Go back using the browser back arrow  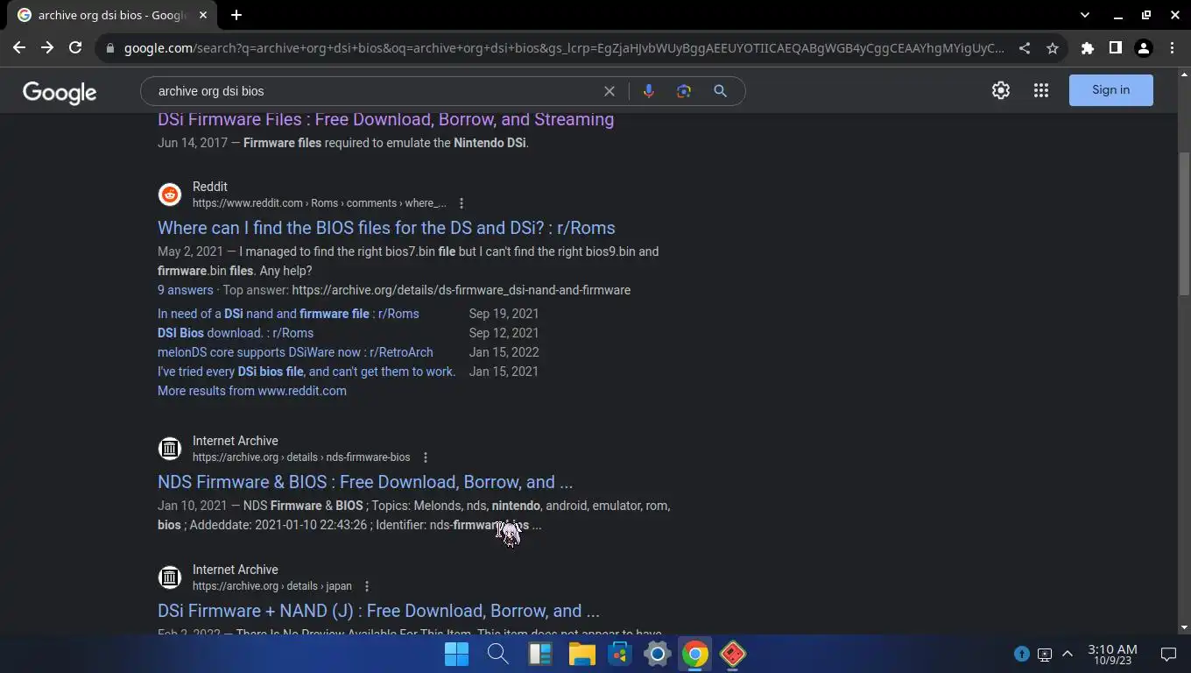[x=19, y=48]
